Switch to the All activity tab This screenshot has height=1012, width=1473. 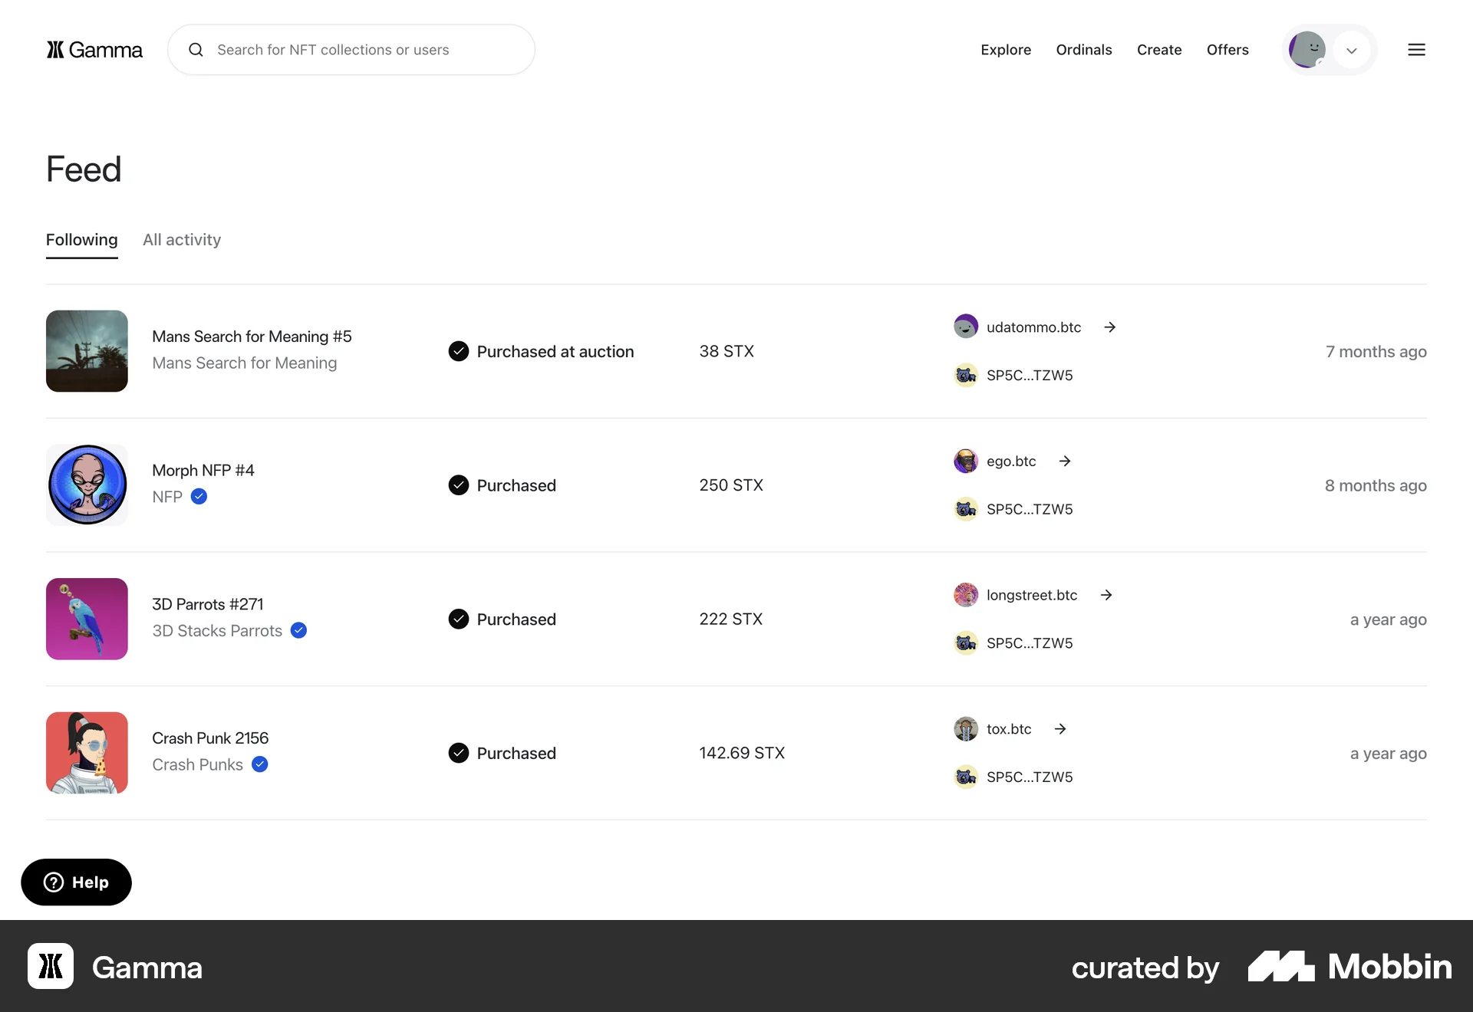pos(181,239)
